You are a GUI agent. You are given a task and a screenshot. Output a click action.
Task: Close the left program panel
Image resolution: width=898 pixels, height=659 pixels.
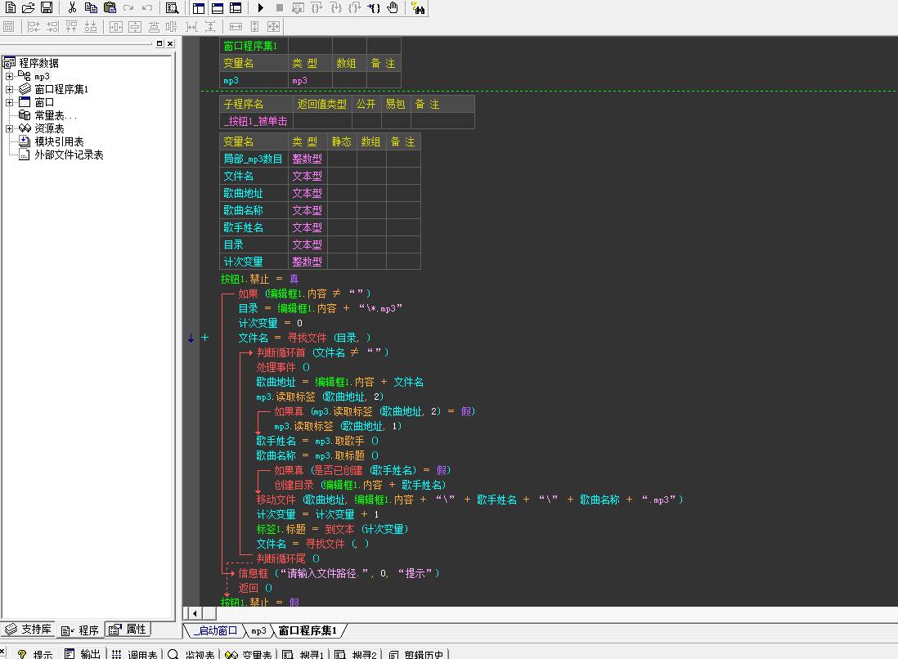click(170, 43)
